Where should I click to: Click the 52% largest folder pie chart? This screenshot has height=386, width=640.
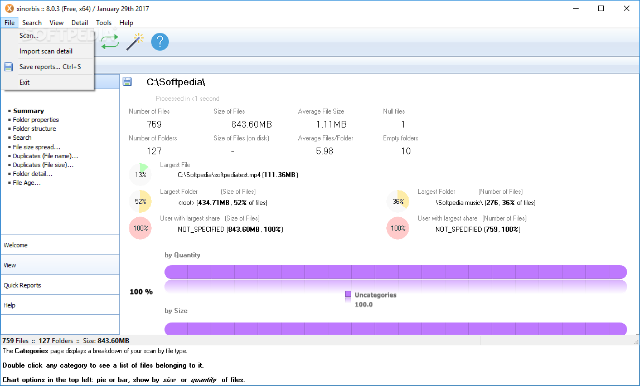click(x=140, y=202)
